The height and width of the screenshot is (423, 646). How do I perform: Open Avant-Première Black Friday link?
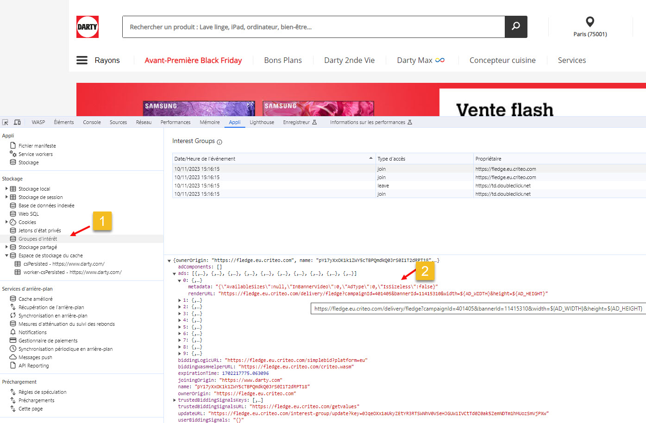pos(193,60)
